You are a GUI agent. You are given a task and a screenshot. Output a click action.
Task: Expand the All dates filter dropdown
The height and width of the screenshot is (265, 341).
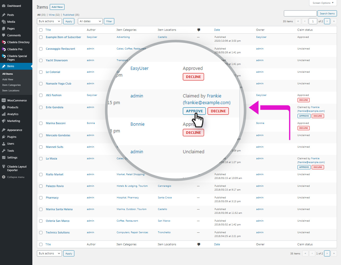pos(90,21)
